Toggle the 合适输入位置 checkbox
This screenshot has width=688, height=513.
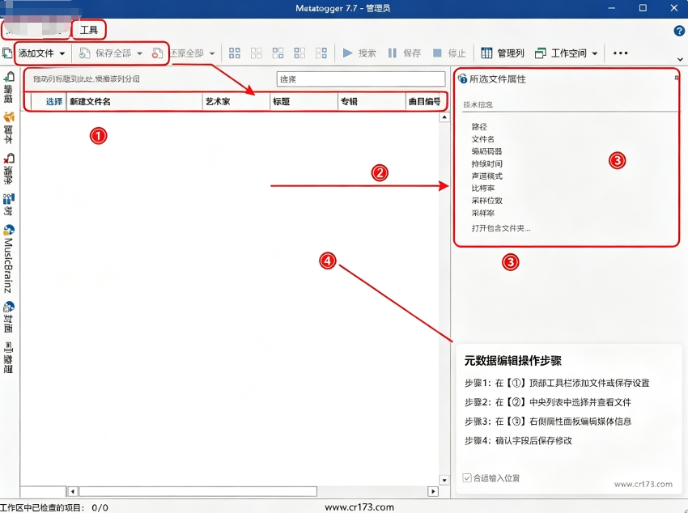467,478
